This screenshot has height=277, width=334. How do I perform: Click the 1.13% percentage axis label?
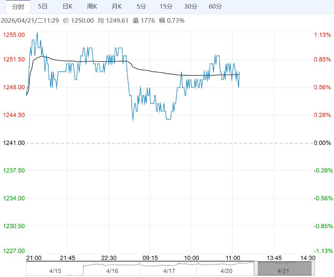(323, 35)
